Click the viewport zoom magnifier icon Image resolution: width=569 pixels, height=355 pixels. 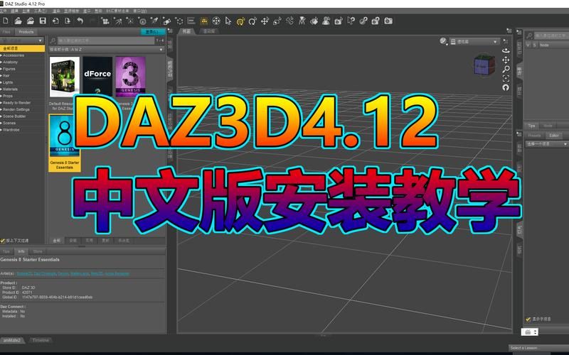point(506,69)
